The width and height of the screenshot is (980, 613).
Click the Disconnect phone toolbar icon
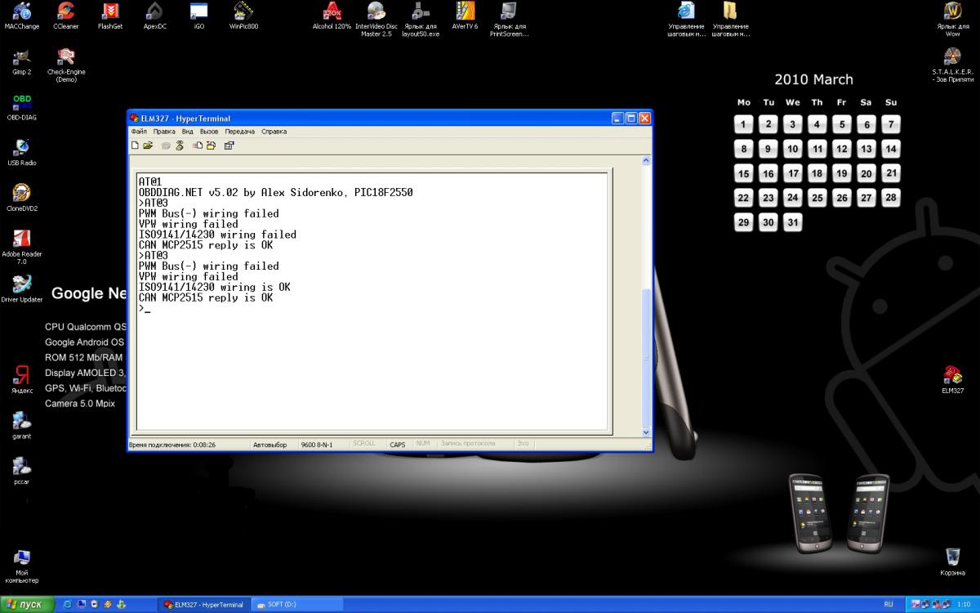[179, 145]
